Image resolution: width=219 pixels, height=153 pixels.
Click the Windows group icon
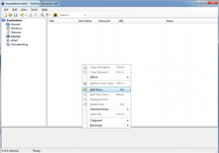(x=8, y=28)
